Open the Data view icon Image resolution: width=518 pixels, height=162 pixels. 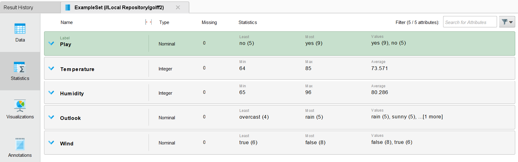pos(20,29)
